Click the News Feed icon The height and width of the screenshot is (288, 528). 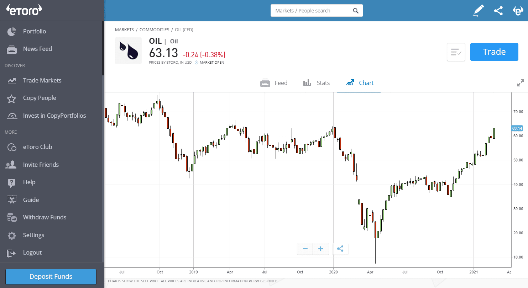click(x=11, y=49)
